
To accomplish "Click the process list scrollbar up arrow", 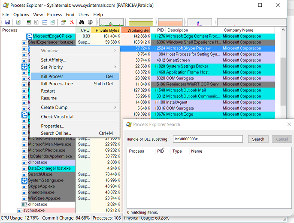I will click(283, 30).
